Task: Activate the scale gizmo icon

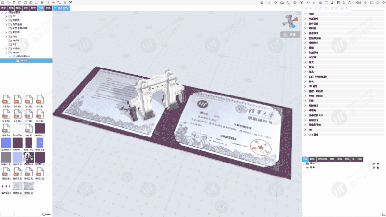Action: (x=288, y=3)
